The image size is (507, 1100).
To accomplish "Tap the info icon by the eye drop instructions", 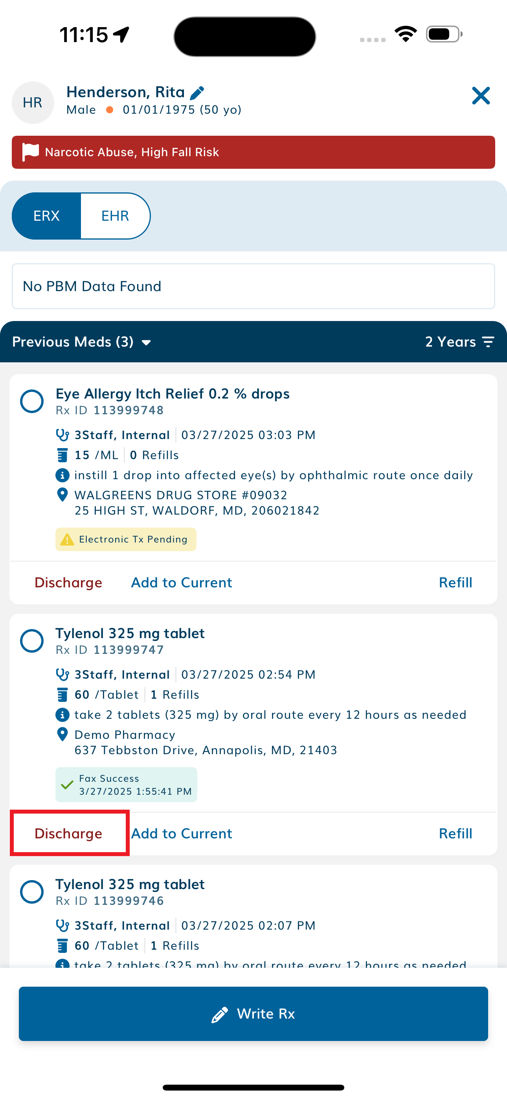I will click(62, 475).
